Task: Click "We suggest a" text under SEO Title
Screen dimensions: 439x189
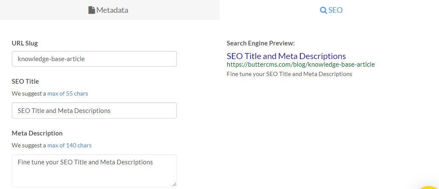Action: [29, 93]
